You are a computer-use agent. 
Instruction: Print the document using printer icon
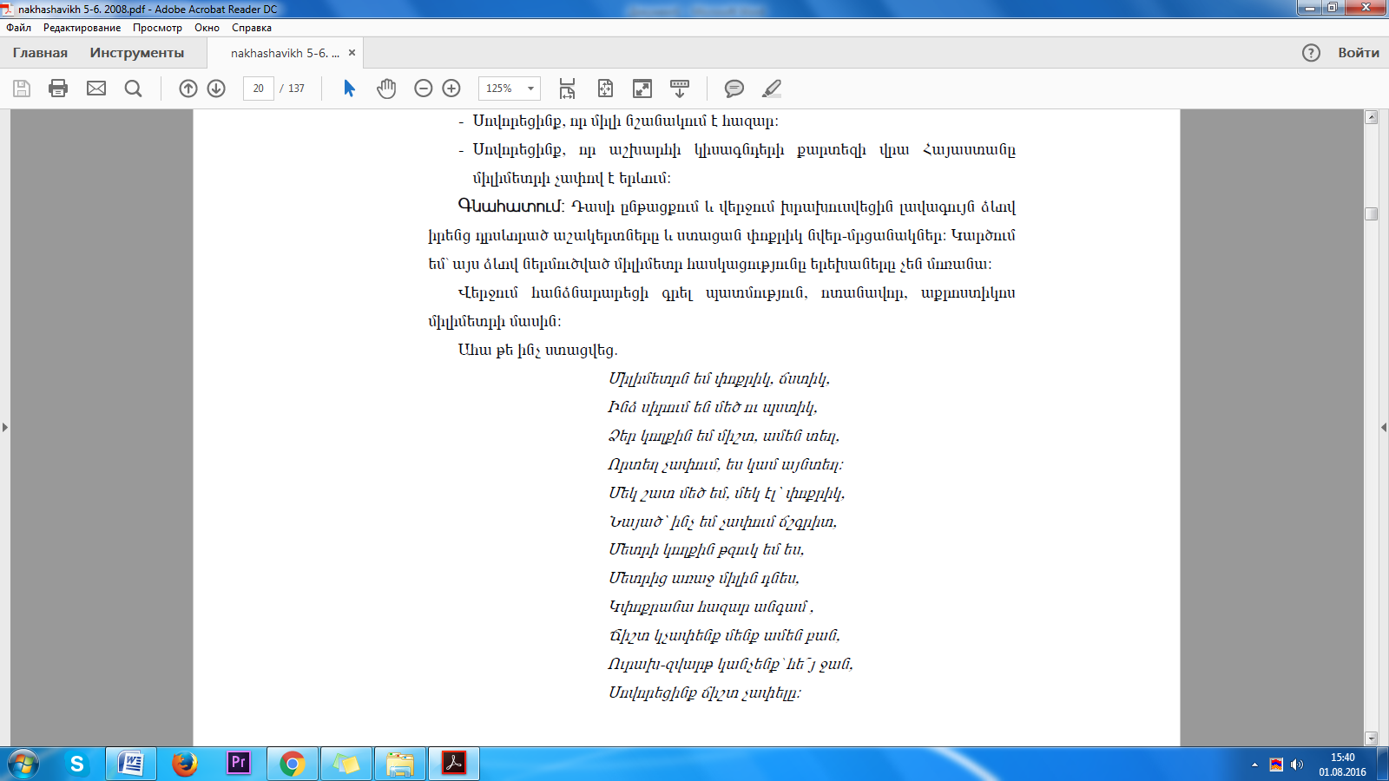pos(58,89)
